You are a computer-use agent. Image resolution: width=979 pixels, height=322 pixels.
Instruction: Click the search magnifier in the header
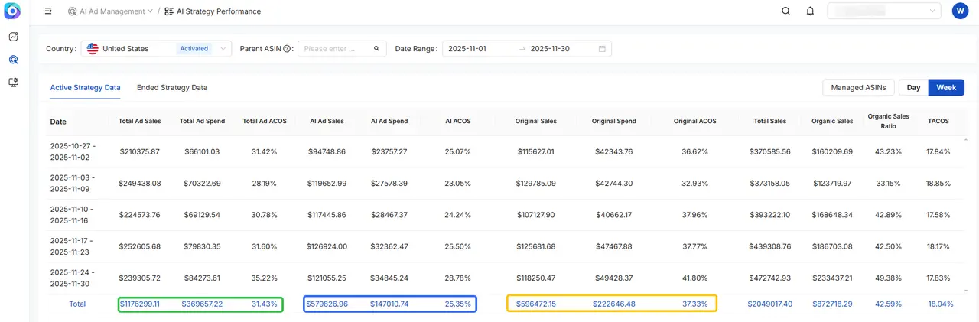(785, 11)
